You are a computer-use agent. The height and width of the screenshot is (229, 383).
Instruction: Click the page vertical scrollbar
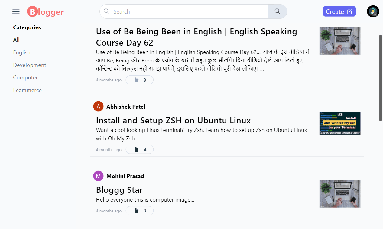tap(381, 78)
